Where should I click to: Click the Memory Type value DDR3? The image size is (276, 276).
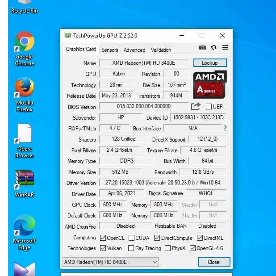coord(127,161)
